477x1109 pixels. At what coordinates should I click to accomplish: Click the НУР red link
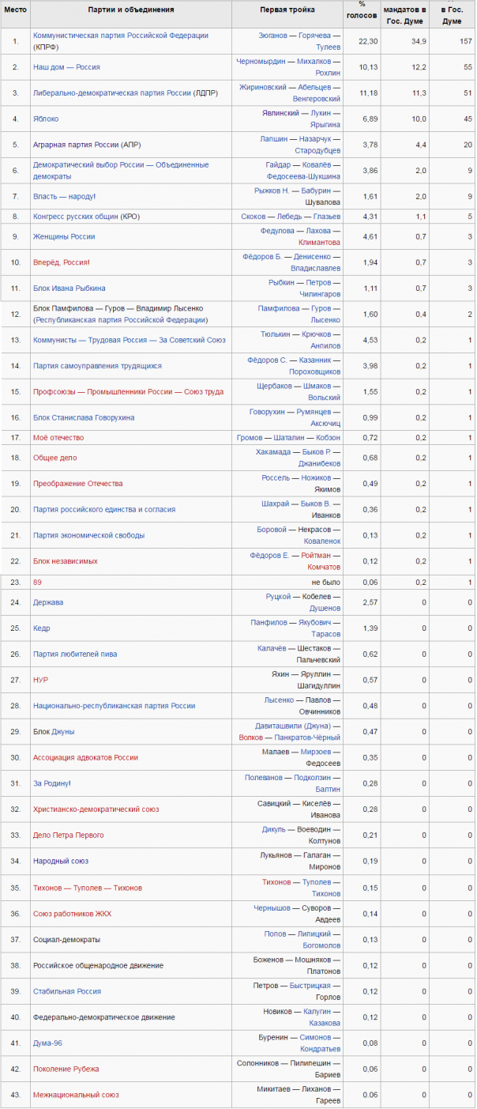(x=40, y=680)
